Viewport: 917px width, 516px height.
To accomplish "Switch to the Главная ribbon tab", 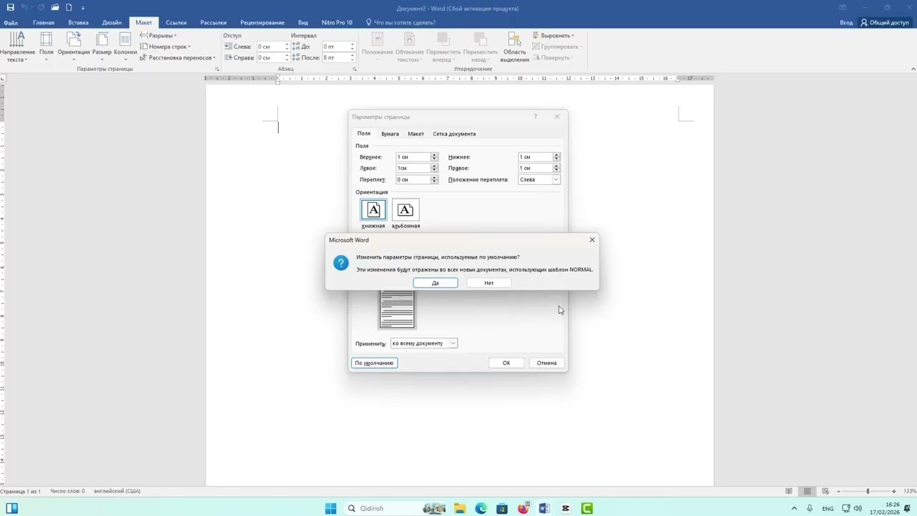I will tap(43, 22).
